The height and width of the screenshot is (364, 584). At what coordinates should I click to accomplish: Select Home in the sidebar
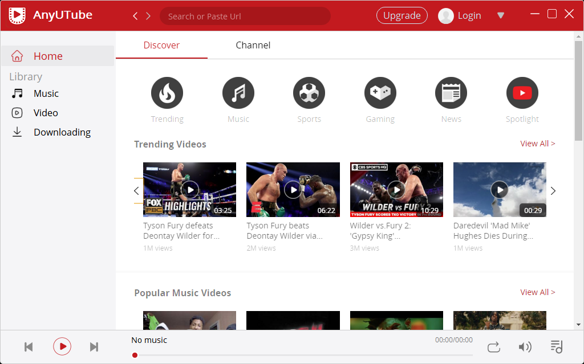click(58, 56)
